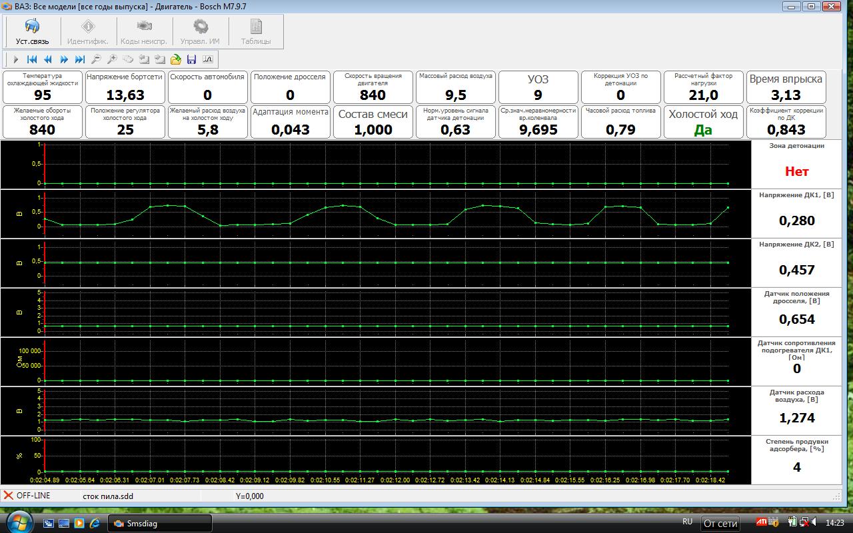Click timeline label 0:02:18.42

click(x=710, y=480)
